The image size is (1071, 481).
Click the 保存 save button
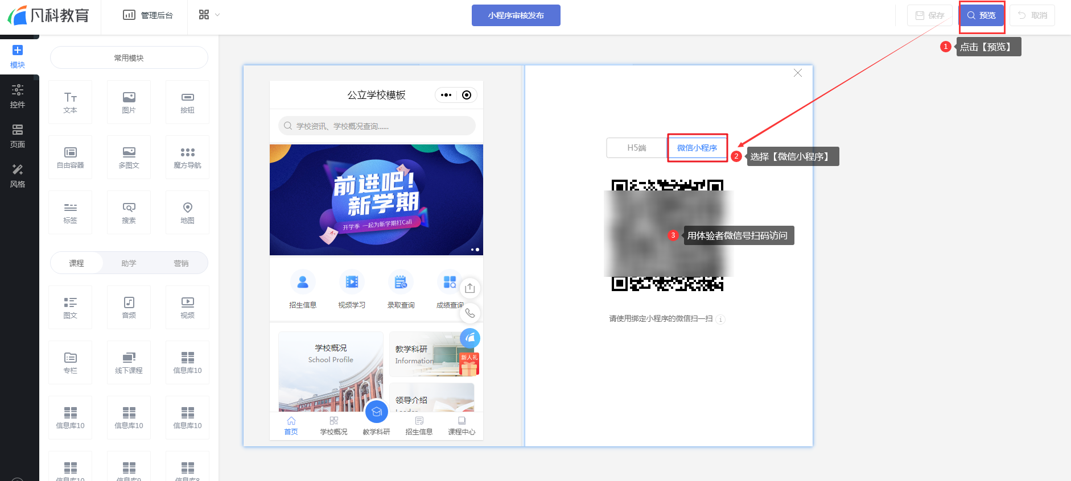(x=930, y=15)
